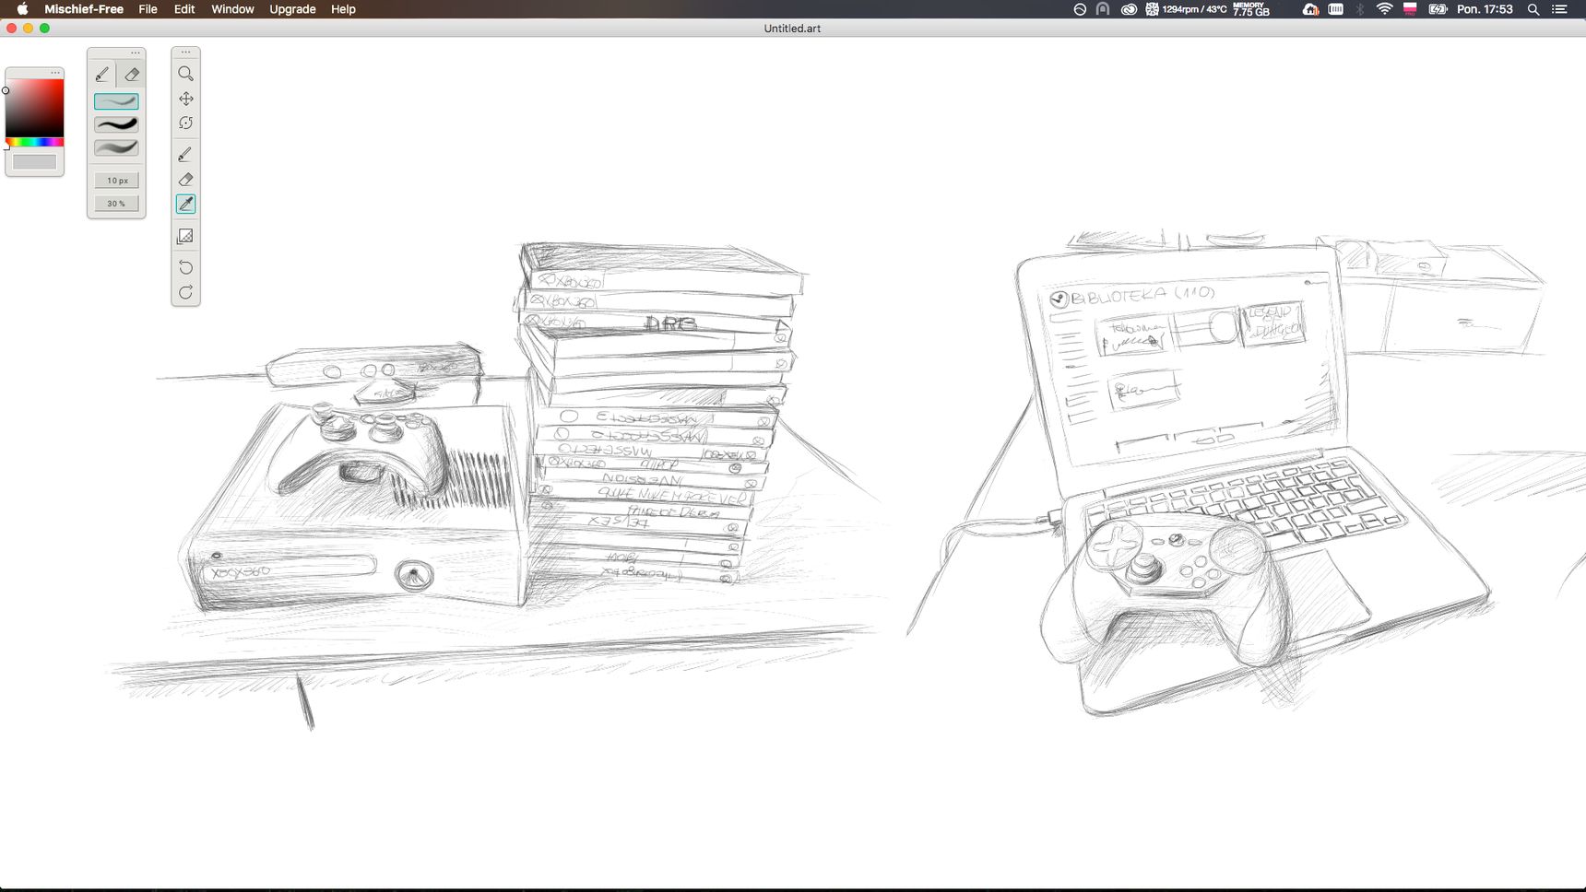Image resolution: width=1586 pixels, height=892 pixels.
Task: Open Notification Center list icon
Action: coord(1560,9)
